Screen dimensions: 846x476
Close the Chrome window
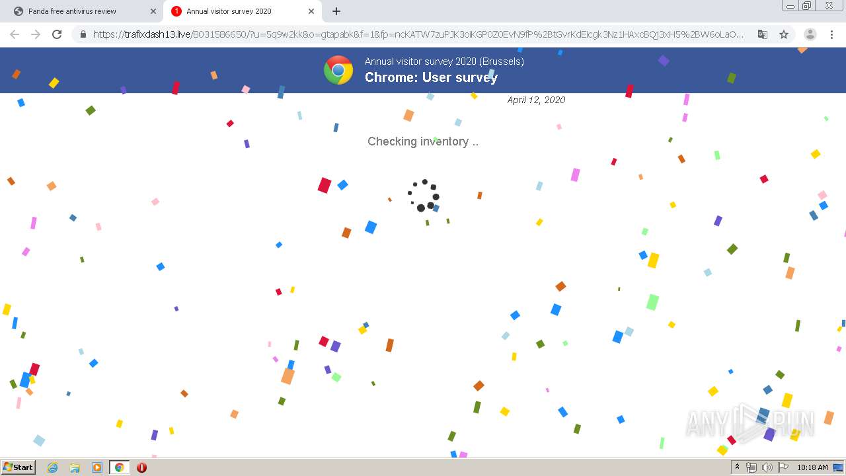tap(829, 5)
